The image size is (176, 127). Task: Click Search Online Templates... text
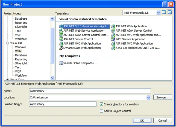[x=80, y=63]
